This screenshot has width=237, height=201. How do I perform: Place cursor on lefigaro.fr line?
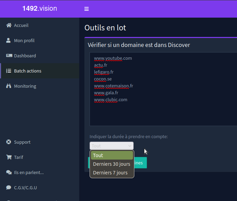coord(104,72)
